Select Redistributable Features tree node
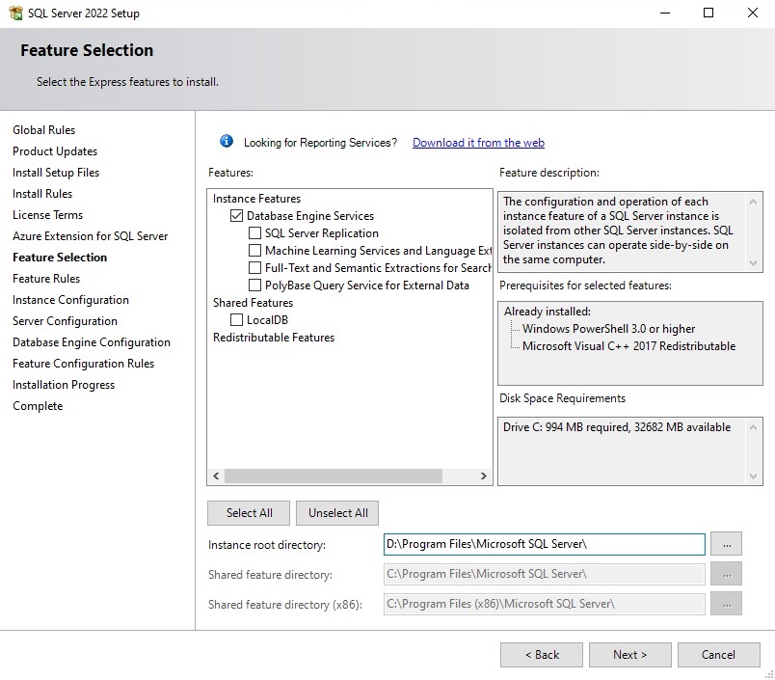This screenshot has height=680, width=775. pyautogui.click(x=274, y=338)
